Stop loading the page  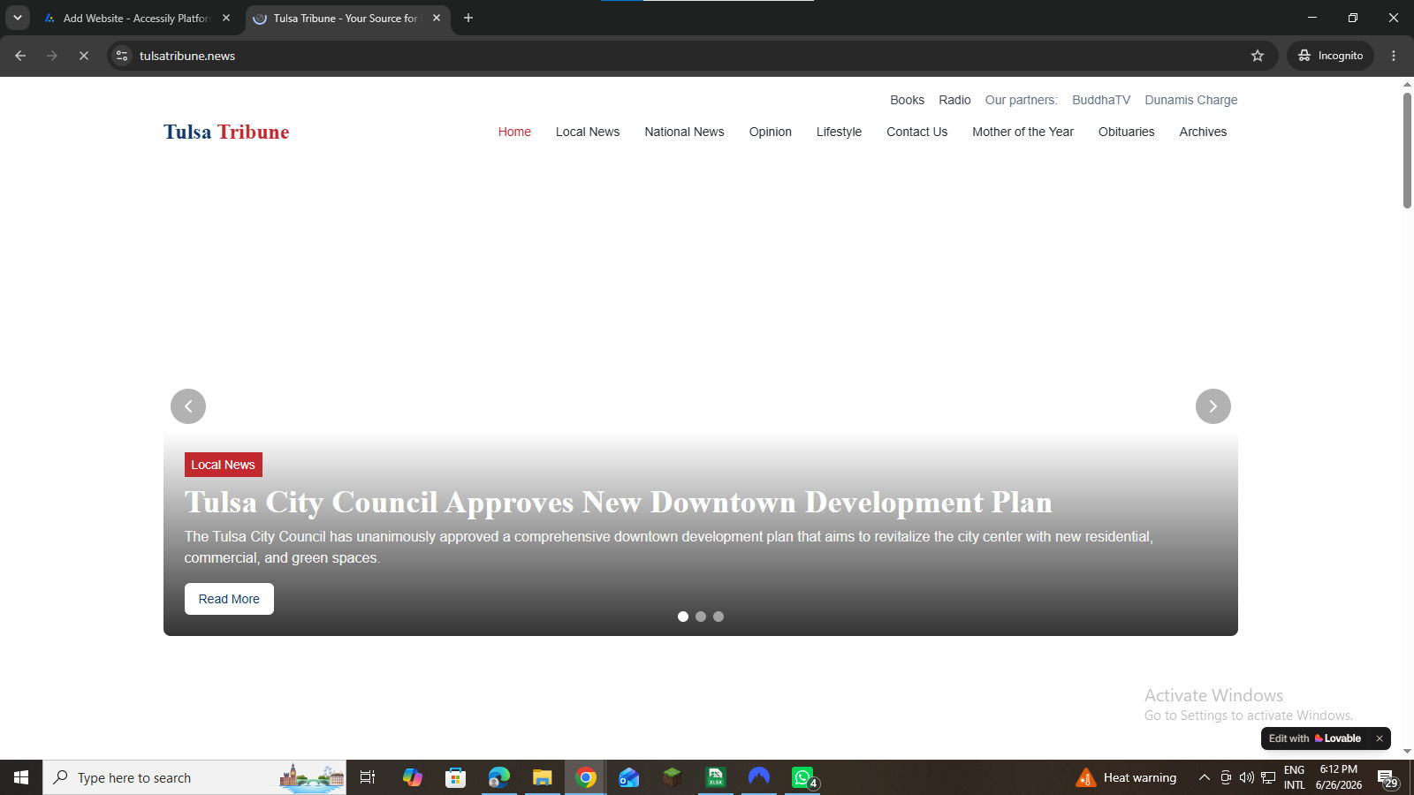coord(84,56)
